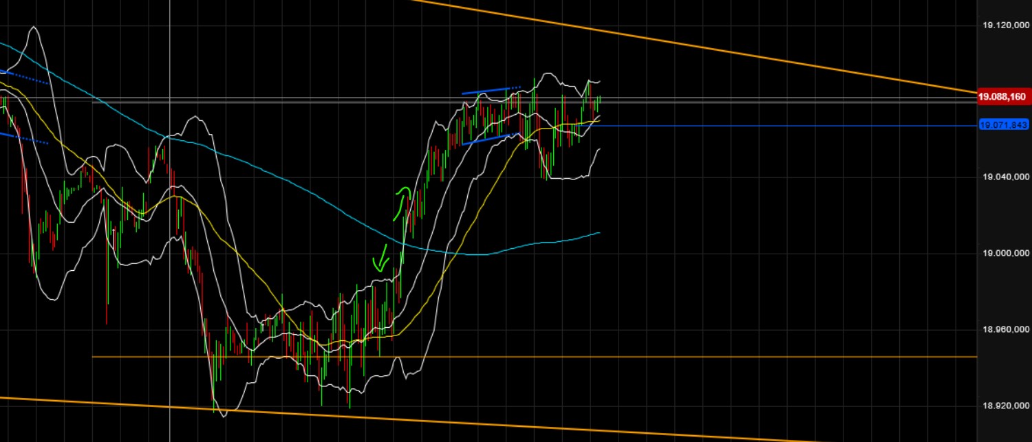Click the green up arrow annotation
The width and height of the screenshot is (1032, 442).
point(402,199)
